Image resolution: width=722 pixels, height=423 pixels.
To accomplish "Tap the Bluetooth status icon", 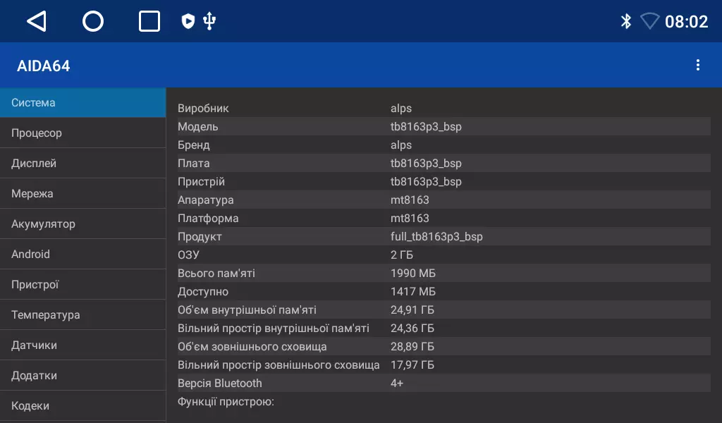I will tap(625, 21).
